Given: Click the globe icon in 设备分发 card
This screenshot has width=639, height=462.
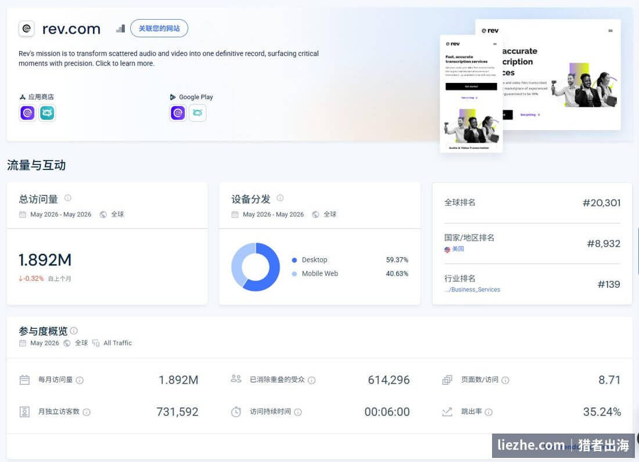Looking at the screenshot, I should 315,215.
